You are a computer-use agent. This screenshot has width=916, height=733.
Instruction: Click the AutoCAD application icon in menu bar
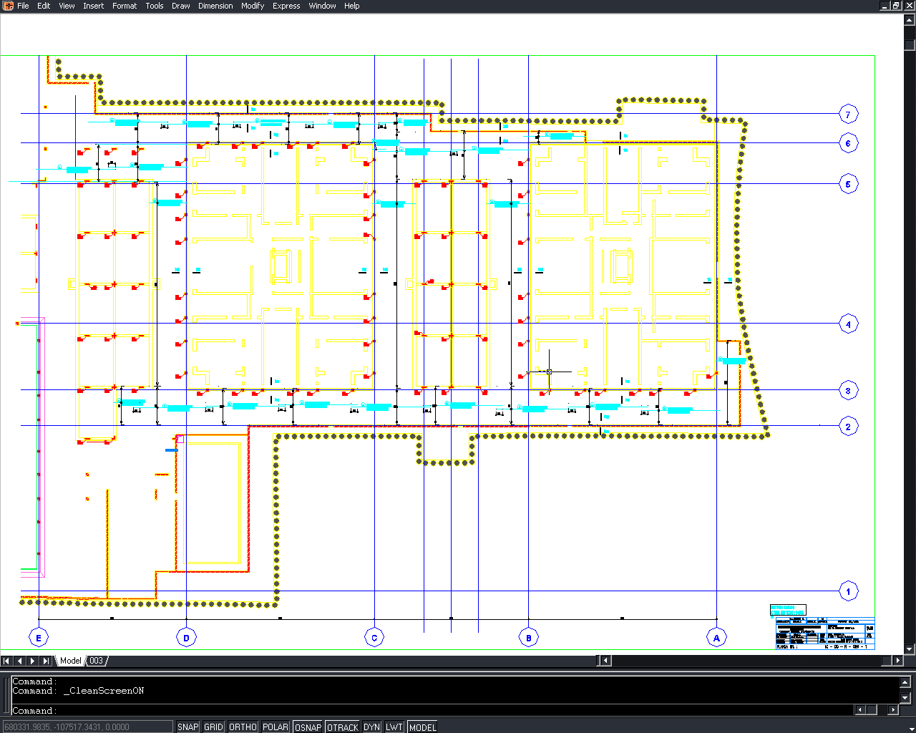(x=8, y=6)
